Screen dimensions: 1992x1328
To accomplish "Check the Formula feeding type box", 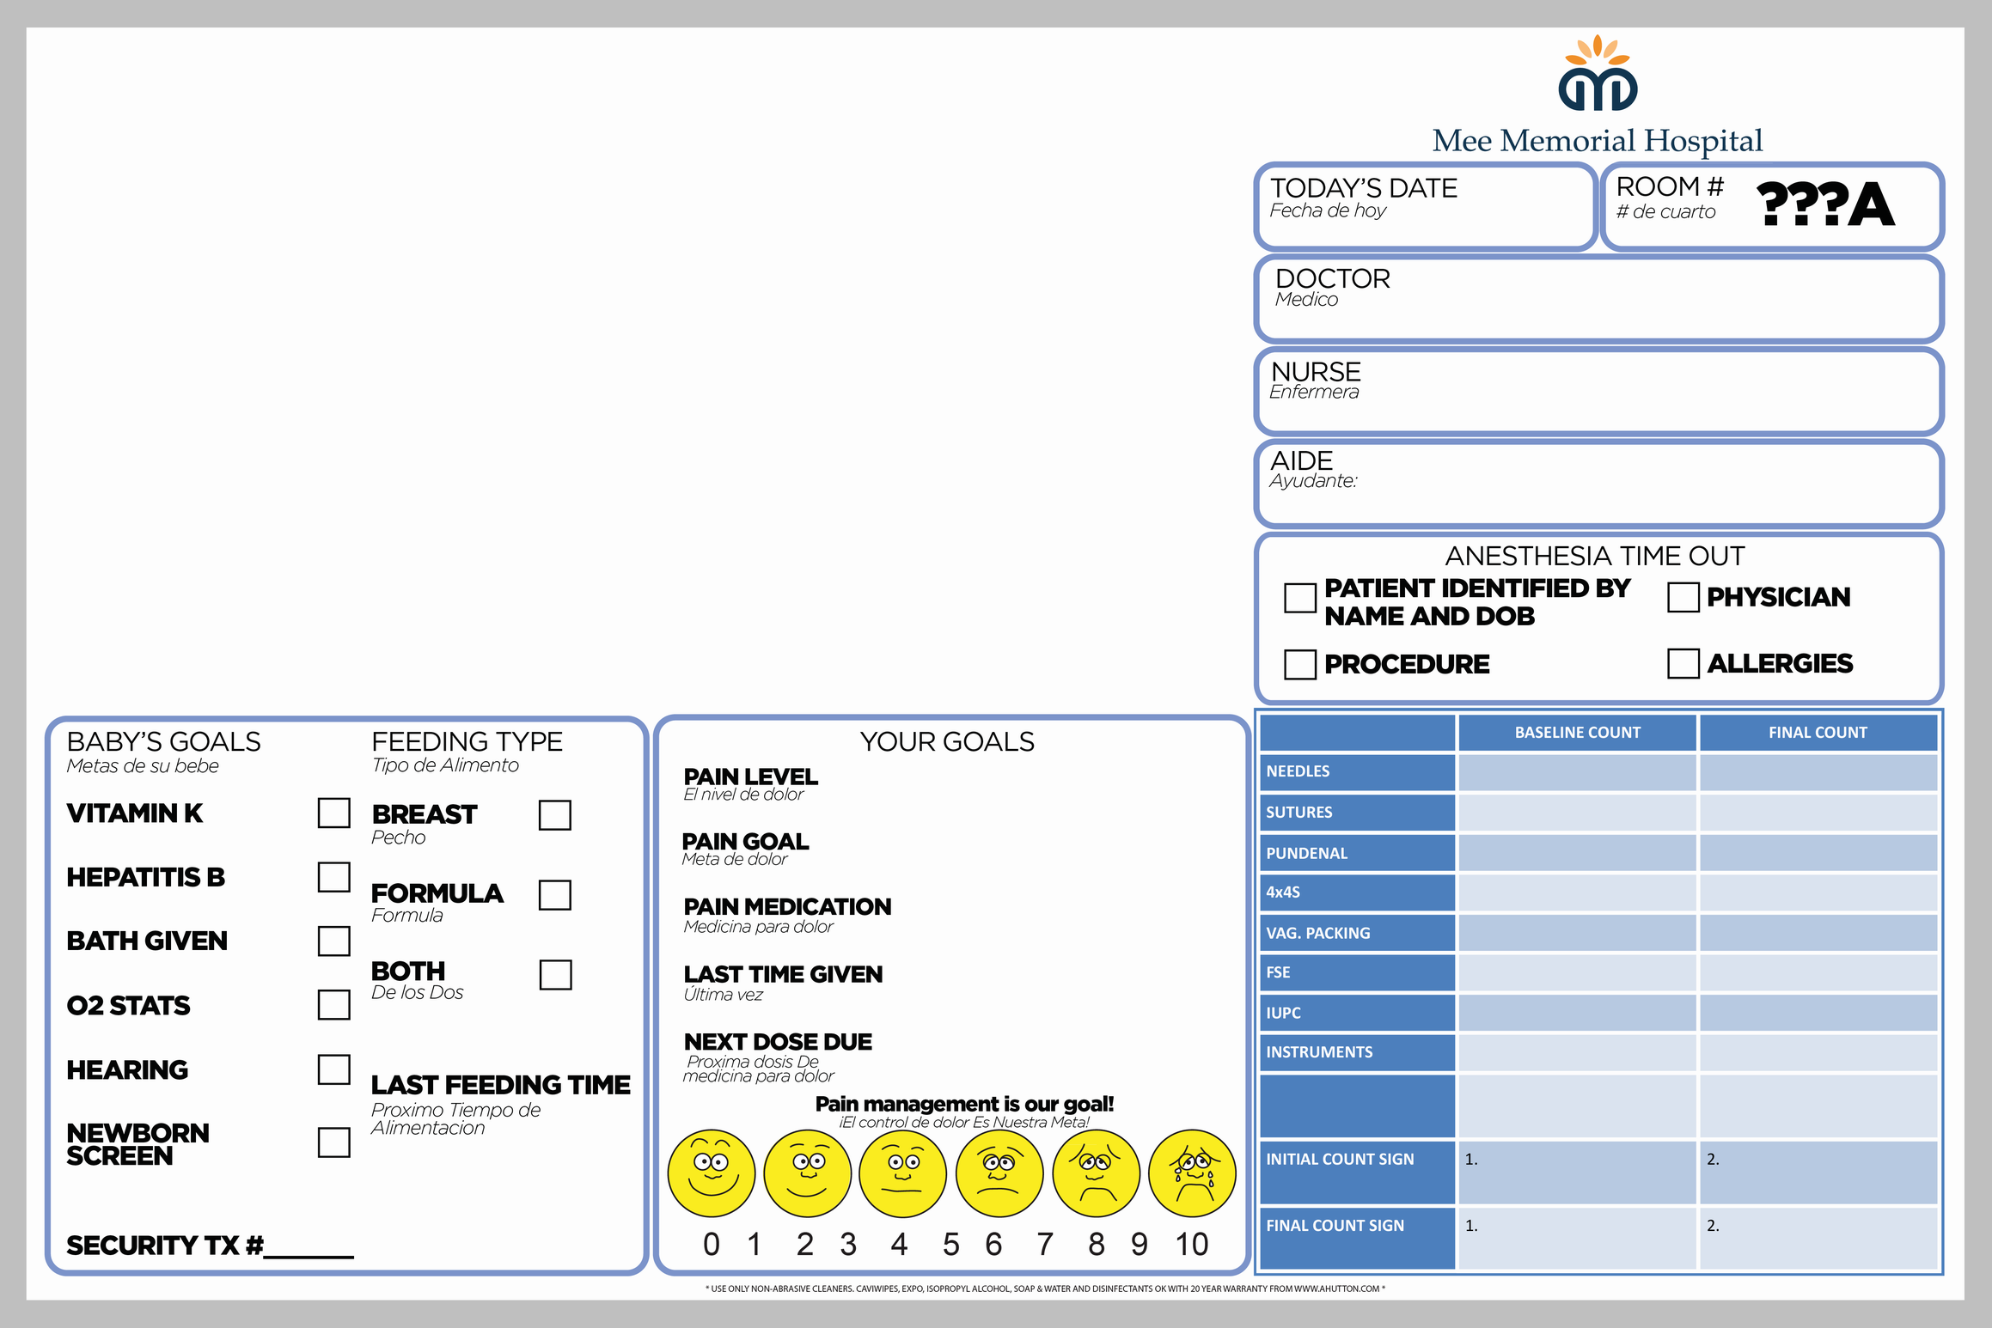I will tap(555, 895).
